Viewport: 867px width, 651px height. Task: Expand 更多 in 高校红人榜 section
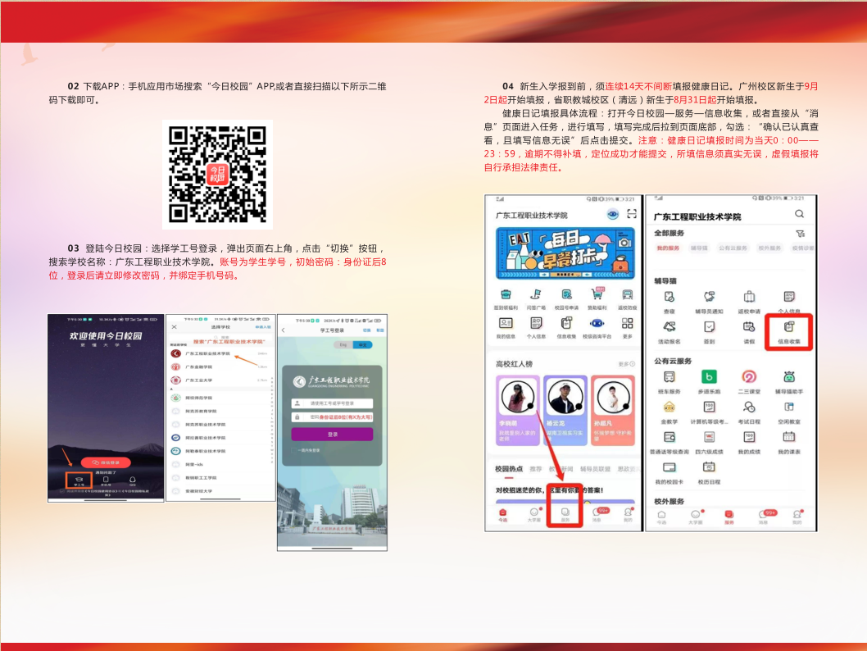pos(626,363)
